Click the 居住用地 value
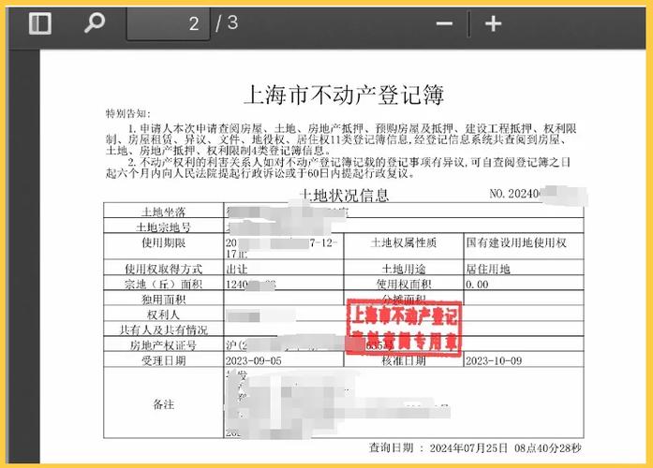The height and width of the screenshot is (468, 653). click(x=488, y=269)
